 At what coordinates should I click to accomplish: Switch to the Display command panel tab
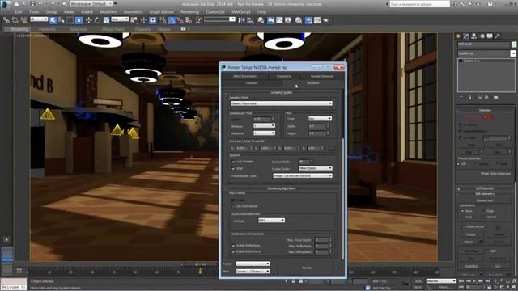[x=490, y=36]
